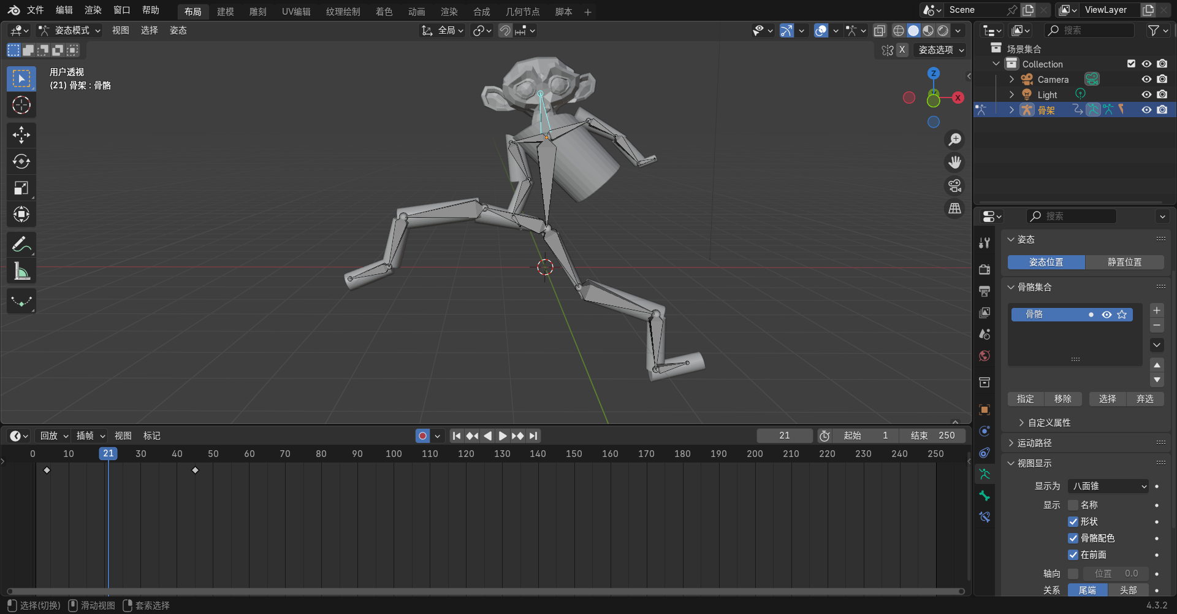The height and width of the screenshot is (614, 1177).
Task: Hide the Camera object in the outliner
Action: pos(1146,79)
